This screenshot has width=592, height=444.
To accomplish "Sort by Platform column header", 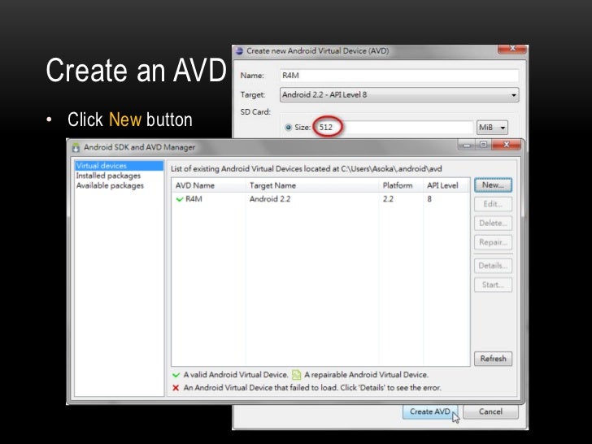I will (401, 185).
